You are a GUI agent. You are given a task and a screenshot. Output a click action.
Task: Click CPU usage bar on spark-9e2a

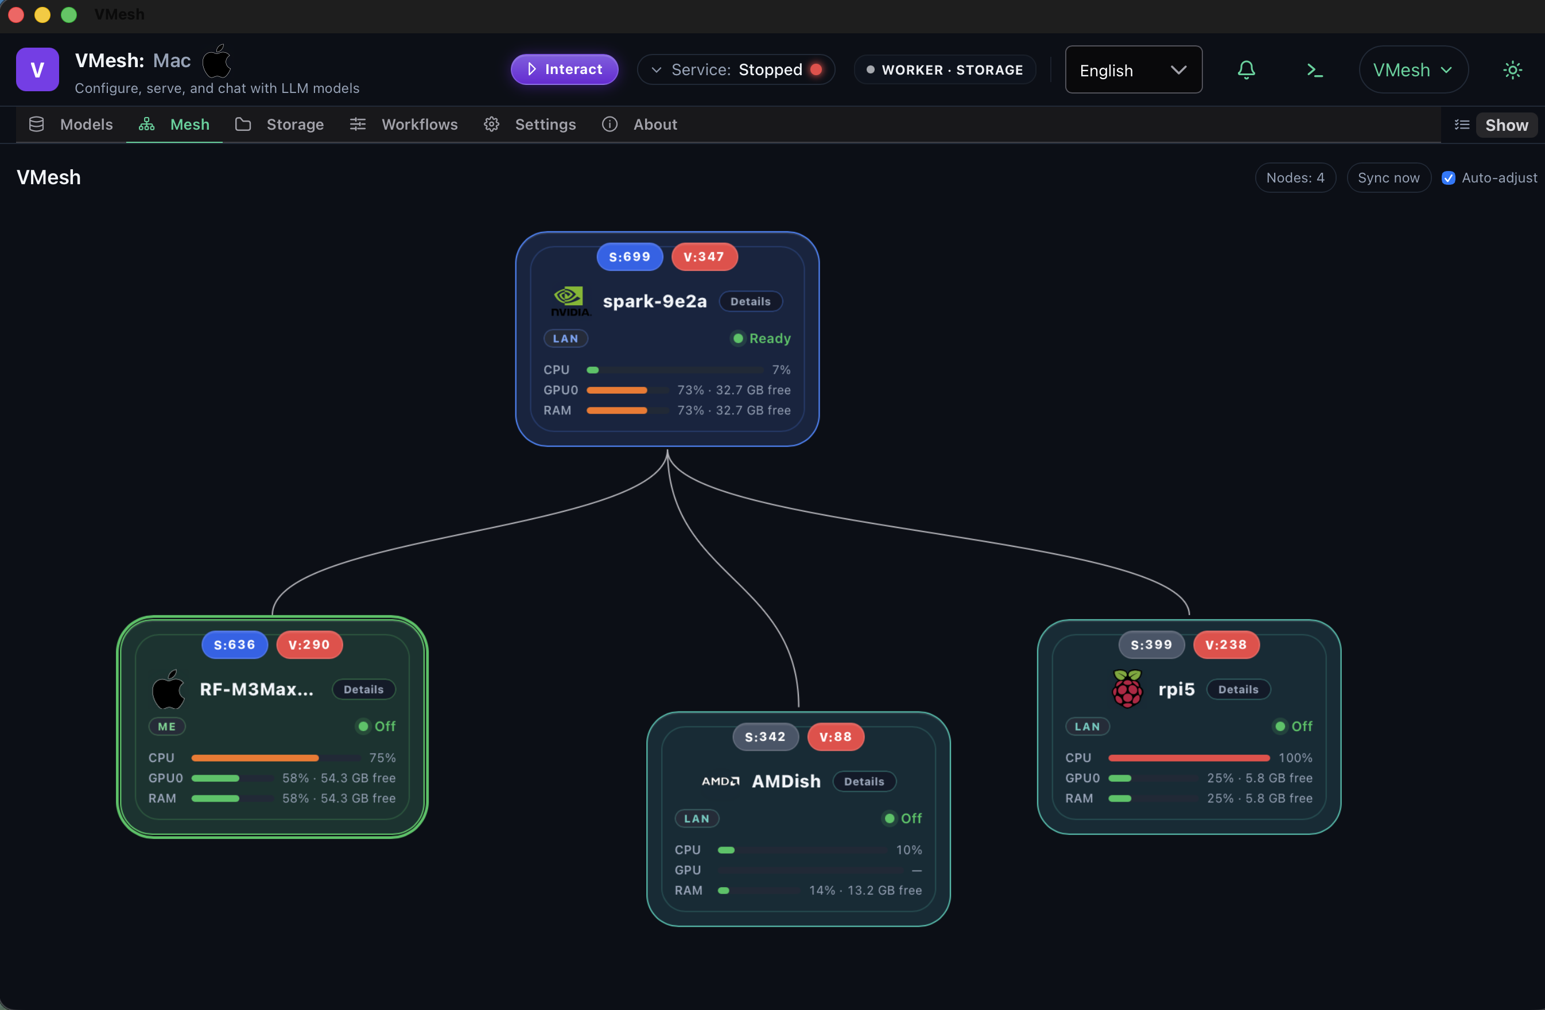point(675,371)
